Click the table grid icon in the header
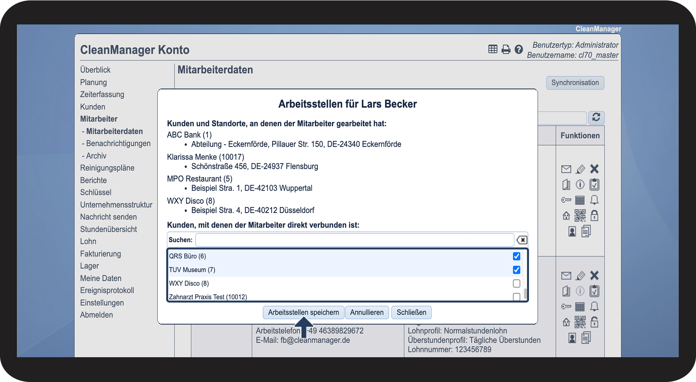This screenshot has width=696, height=382. tap(493, 49)
